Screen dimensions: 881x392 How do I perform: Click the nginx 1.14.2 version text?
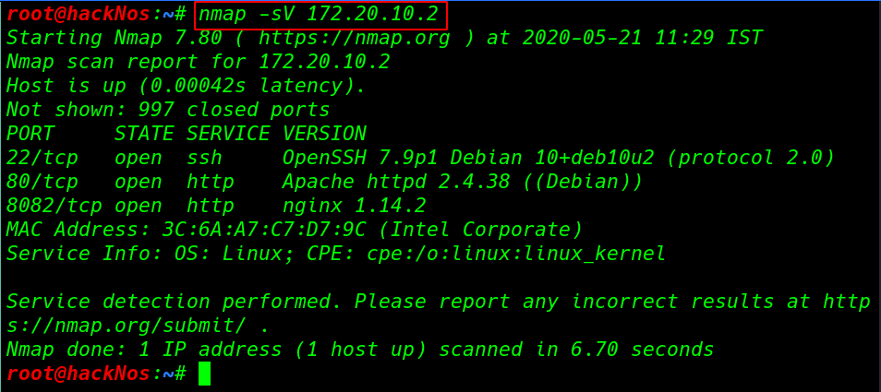pyautogui.click(x=354, y=207)
